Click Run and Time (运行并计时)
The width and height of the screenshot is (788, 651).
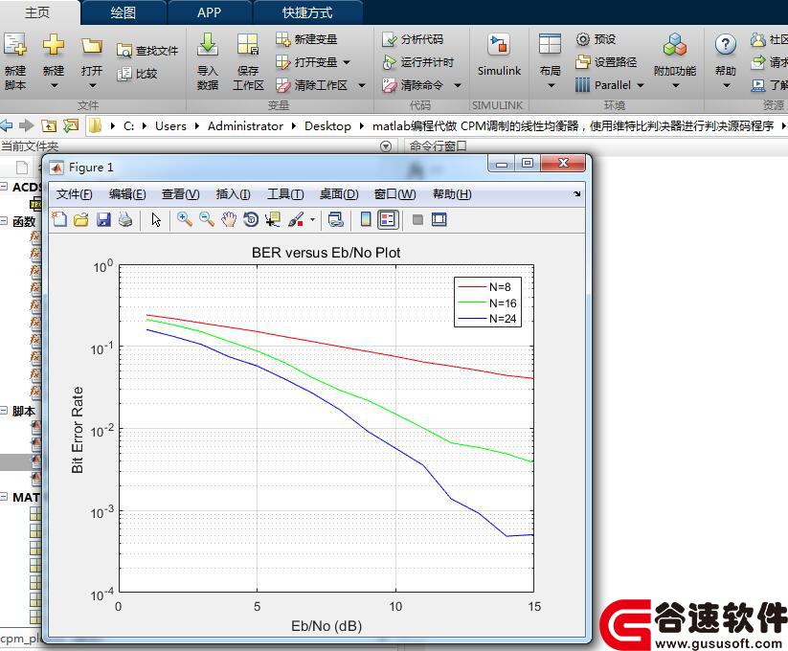coord(417,62)
